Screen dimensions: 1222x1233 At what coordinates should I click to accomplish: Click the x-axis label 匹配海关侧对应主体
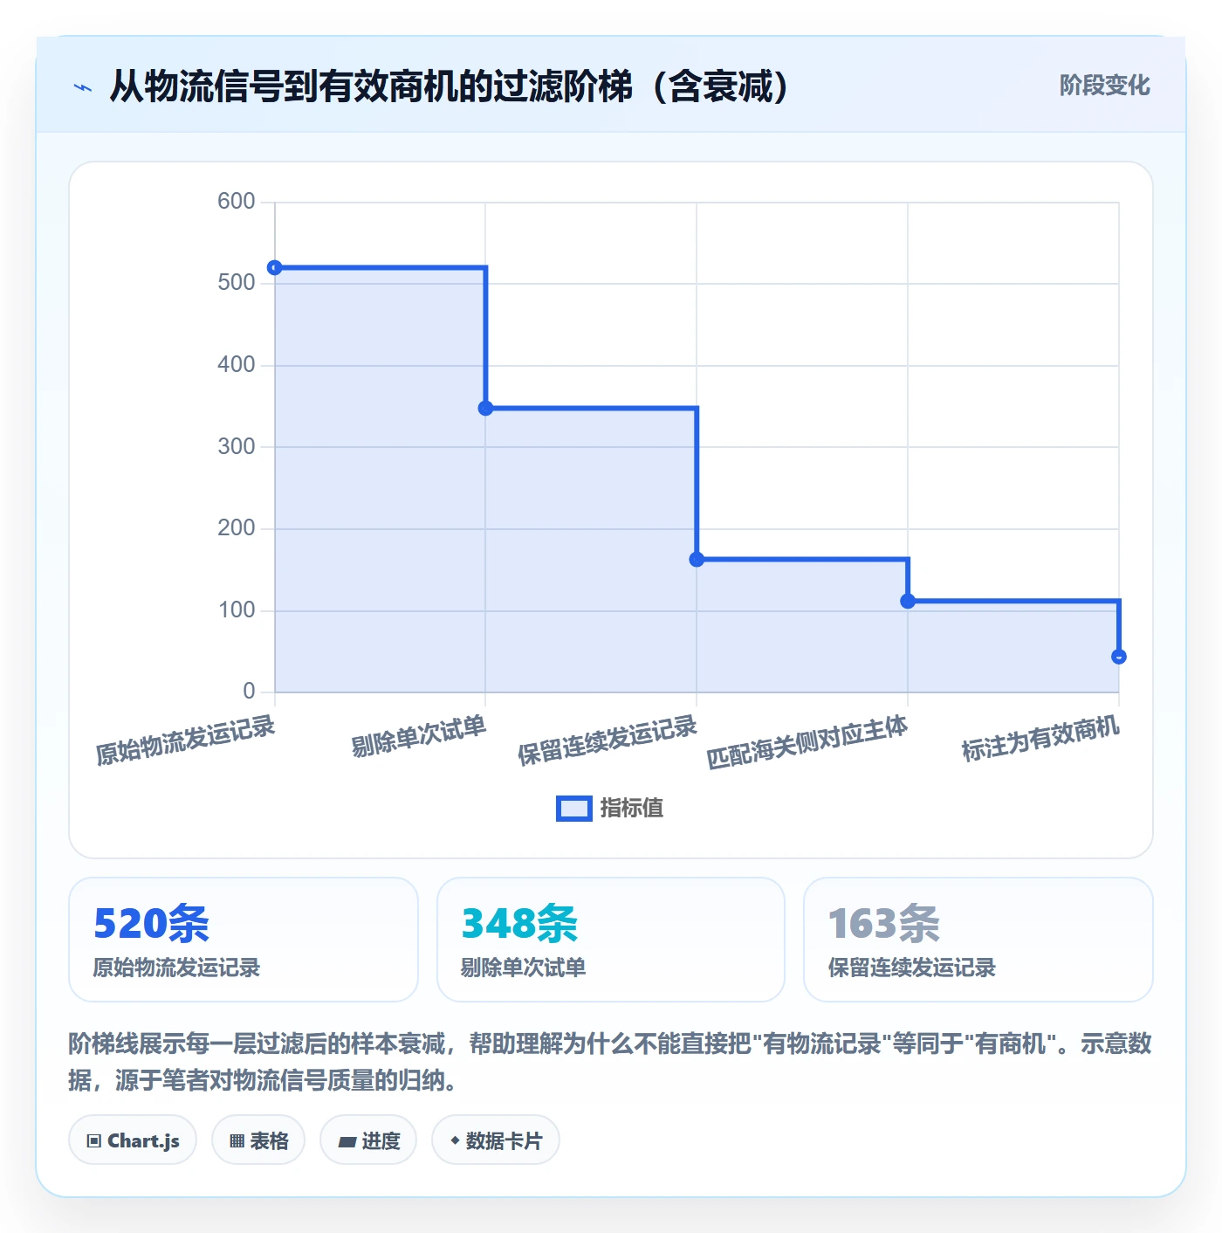click(807, 742)
